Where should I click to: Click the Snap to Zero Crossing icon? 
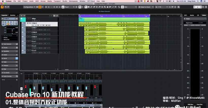[x=119, y=7]
